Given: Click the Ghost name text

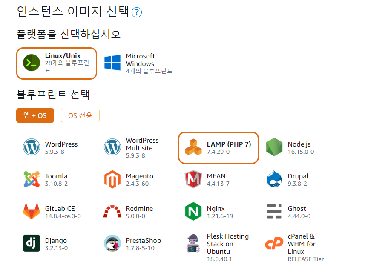Looking at the screenshot, I should coord(297,208).
